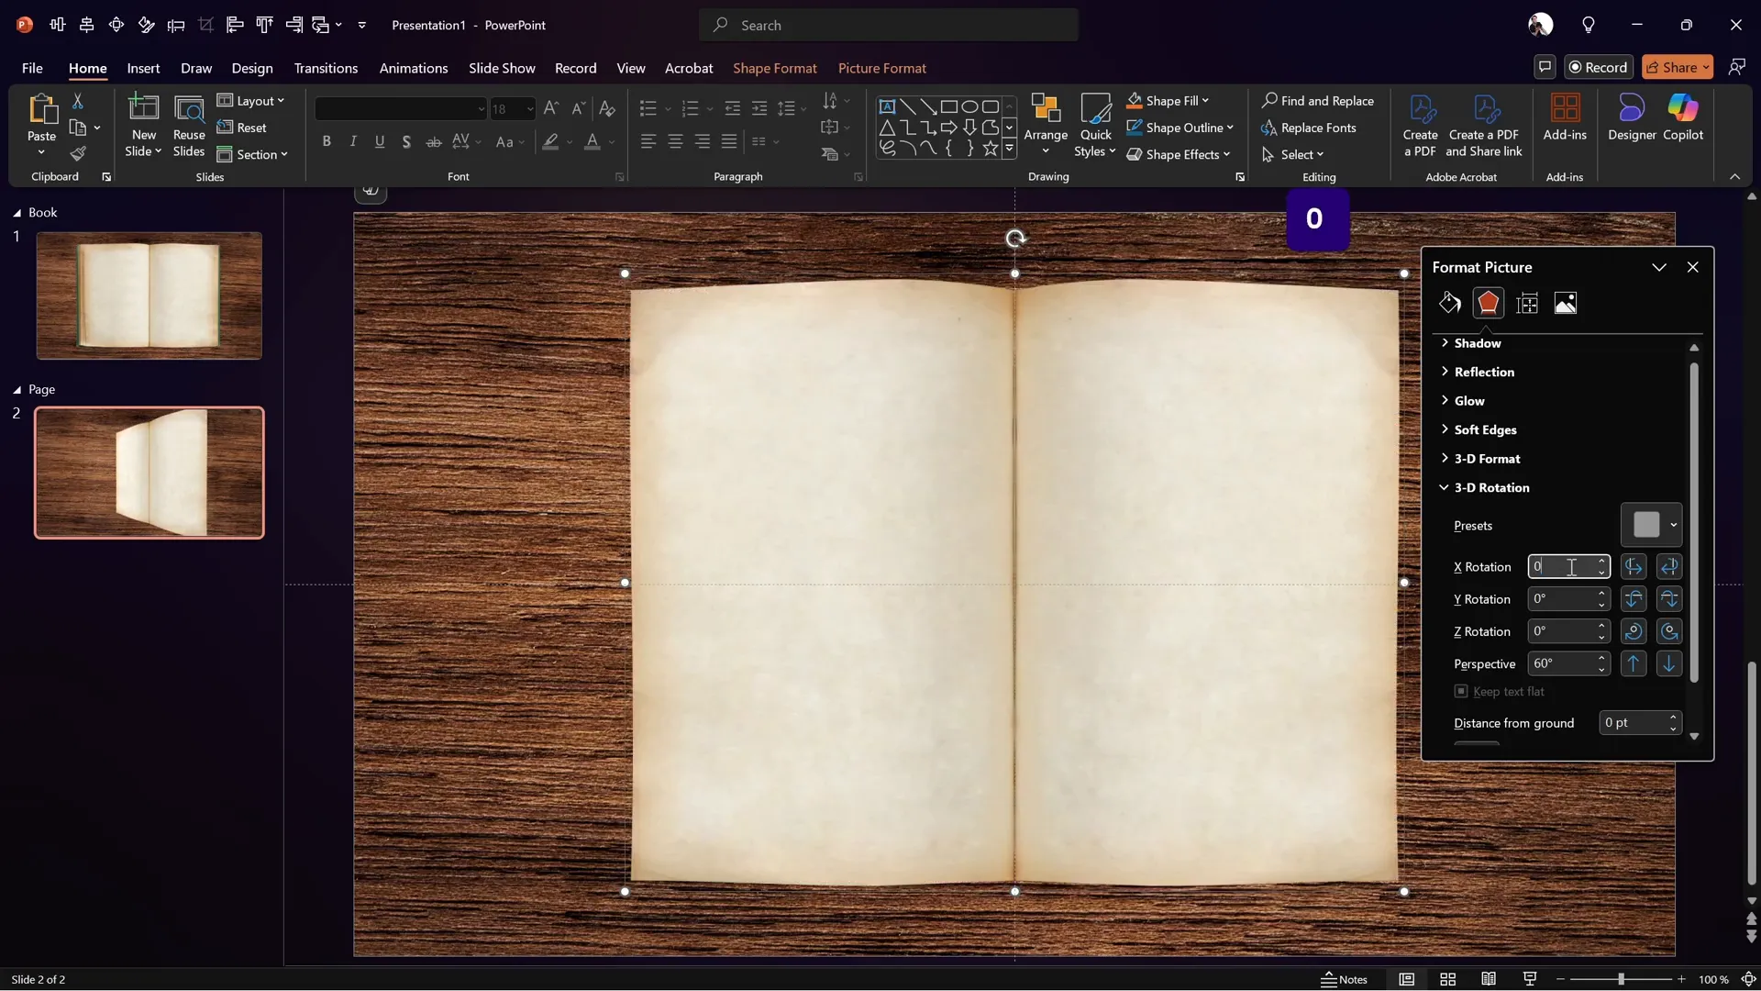Image resolution: width=1761 pixels, height=991 pixels.
Task: Open the Picture tab icon in Format Picture
Action: [1566, 303]
